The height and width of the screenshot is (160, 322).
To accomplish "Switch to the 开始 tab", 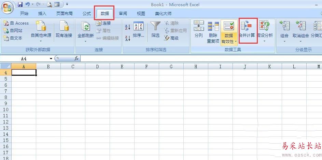I will 24,14.
